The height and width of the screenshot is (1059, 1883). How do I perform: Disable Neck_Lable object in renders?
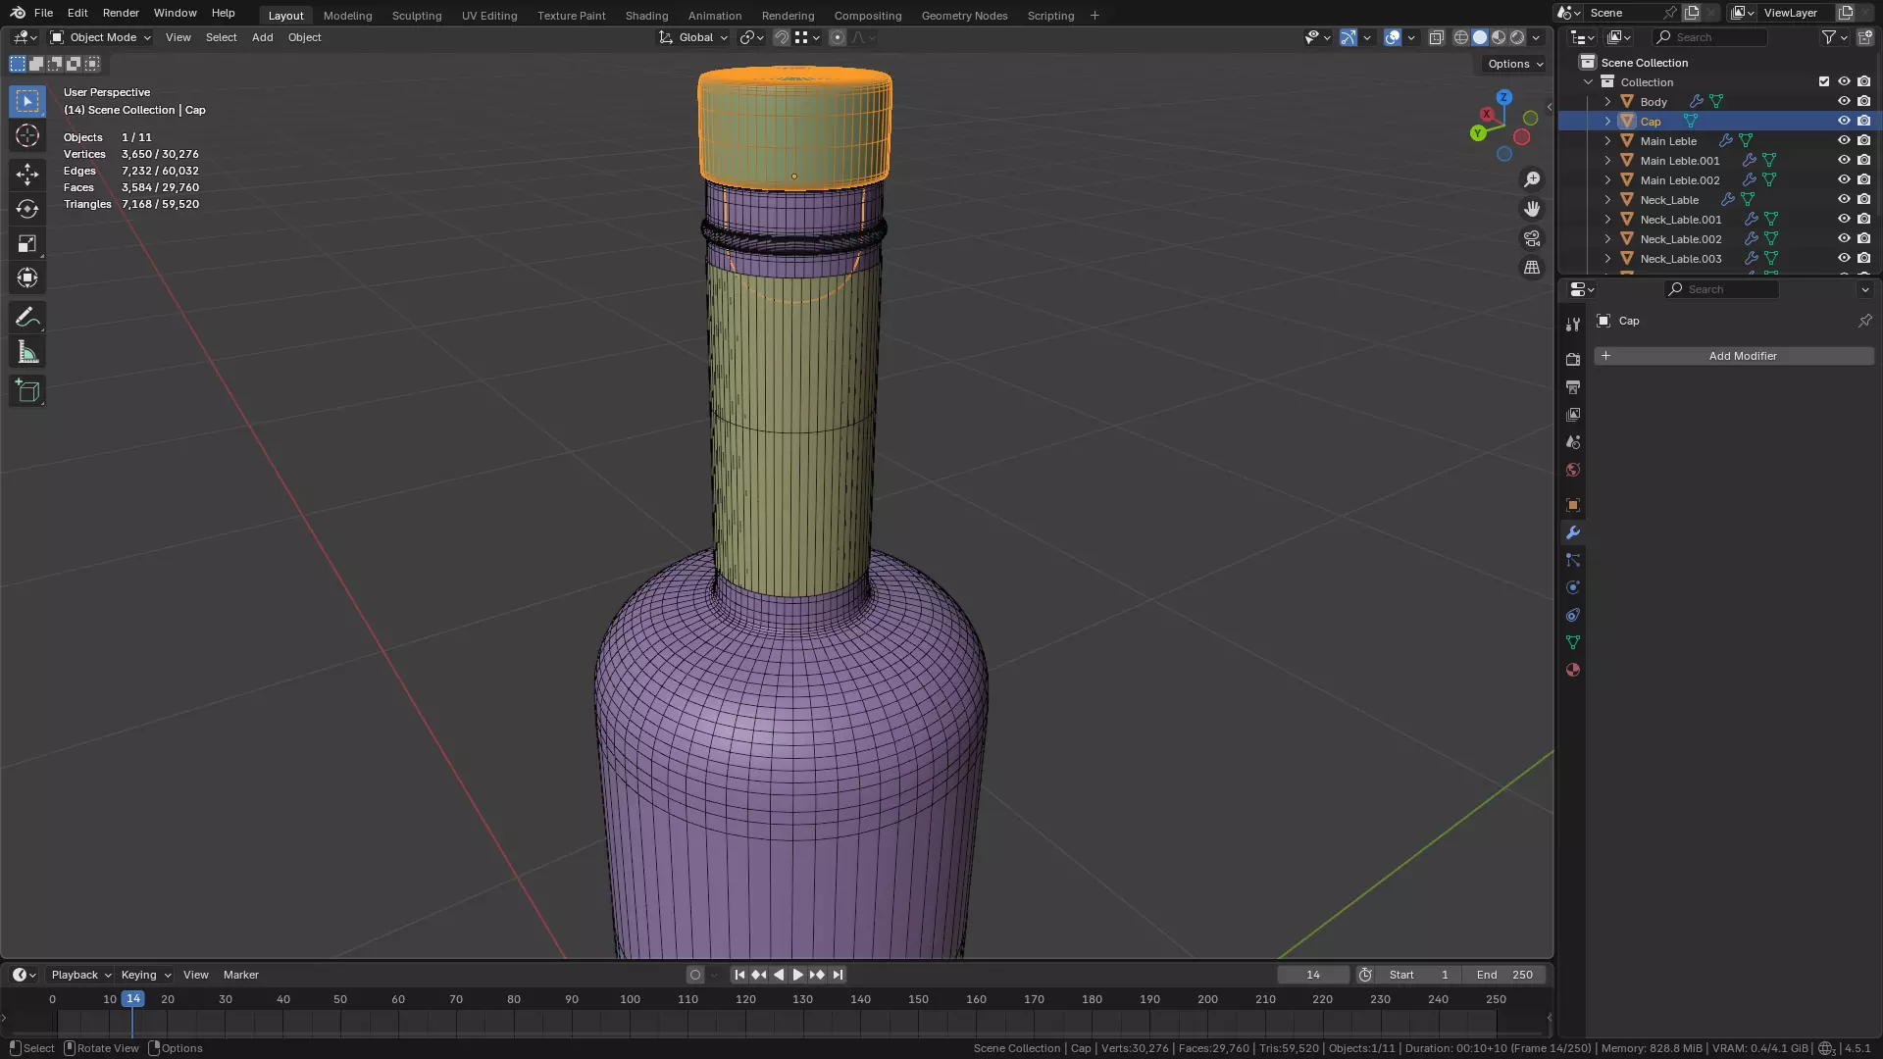1864,199
